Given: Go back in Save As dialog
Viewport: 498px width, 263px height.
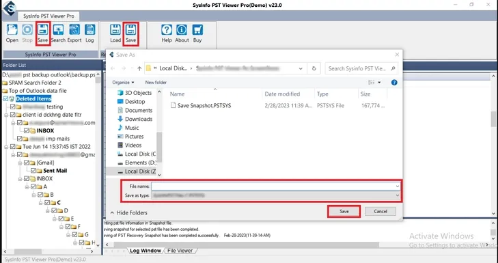Looking at the screenshot, I should 113,68.
